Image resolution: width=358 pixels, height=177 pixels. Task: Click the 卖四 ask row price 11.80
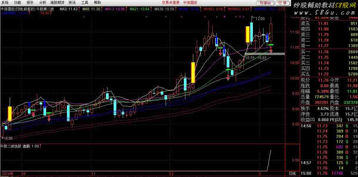(x=323, y=29)
